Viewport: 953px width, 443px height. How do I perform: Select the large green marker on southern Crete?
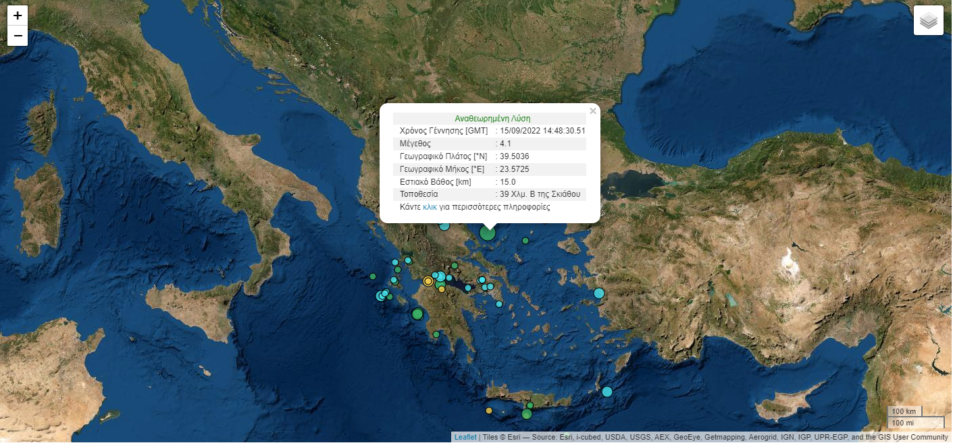526,414
